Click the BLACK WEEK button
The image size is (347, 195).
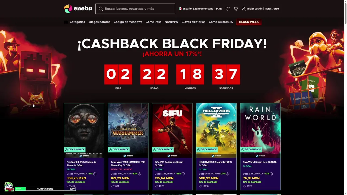click(x=249, y=22)
